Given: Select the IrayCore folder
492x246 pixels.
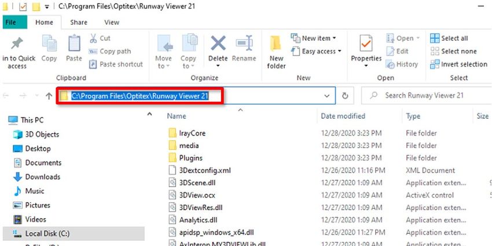Looking at the screenshot, I should pos(187,133).
